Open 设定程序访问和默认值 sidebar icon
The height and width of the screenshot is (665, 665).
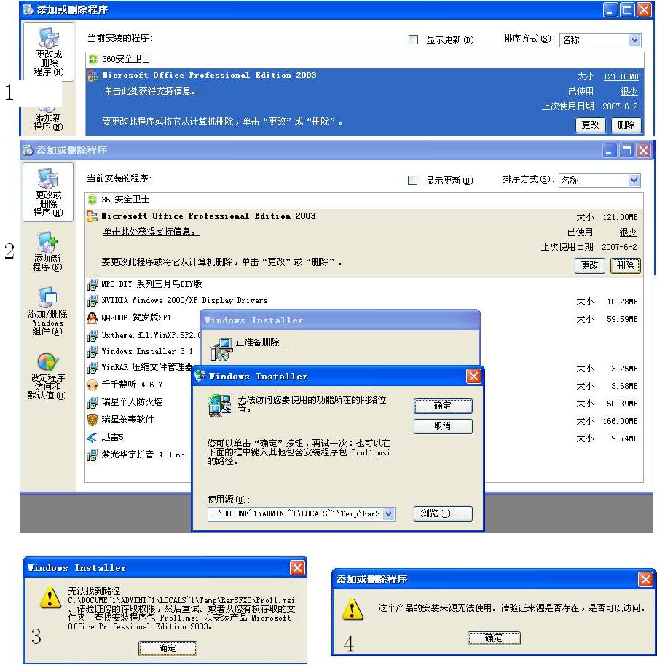coord(47,362)
